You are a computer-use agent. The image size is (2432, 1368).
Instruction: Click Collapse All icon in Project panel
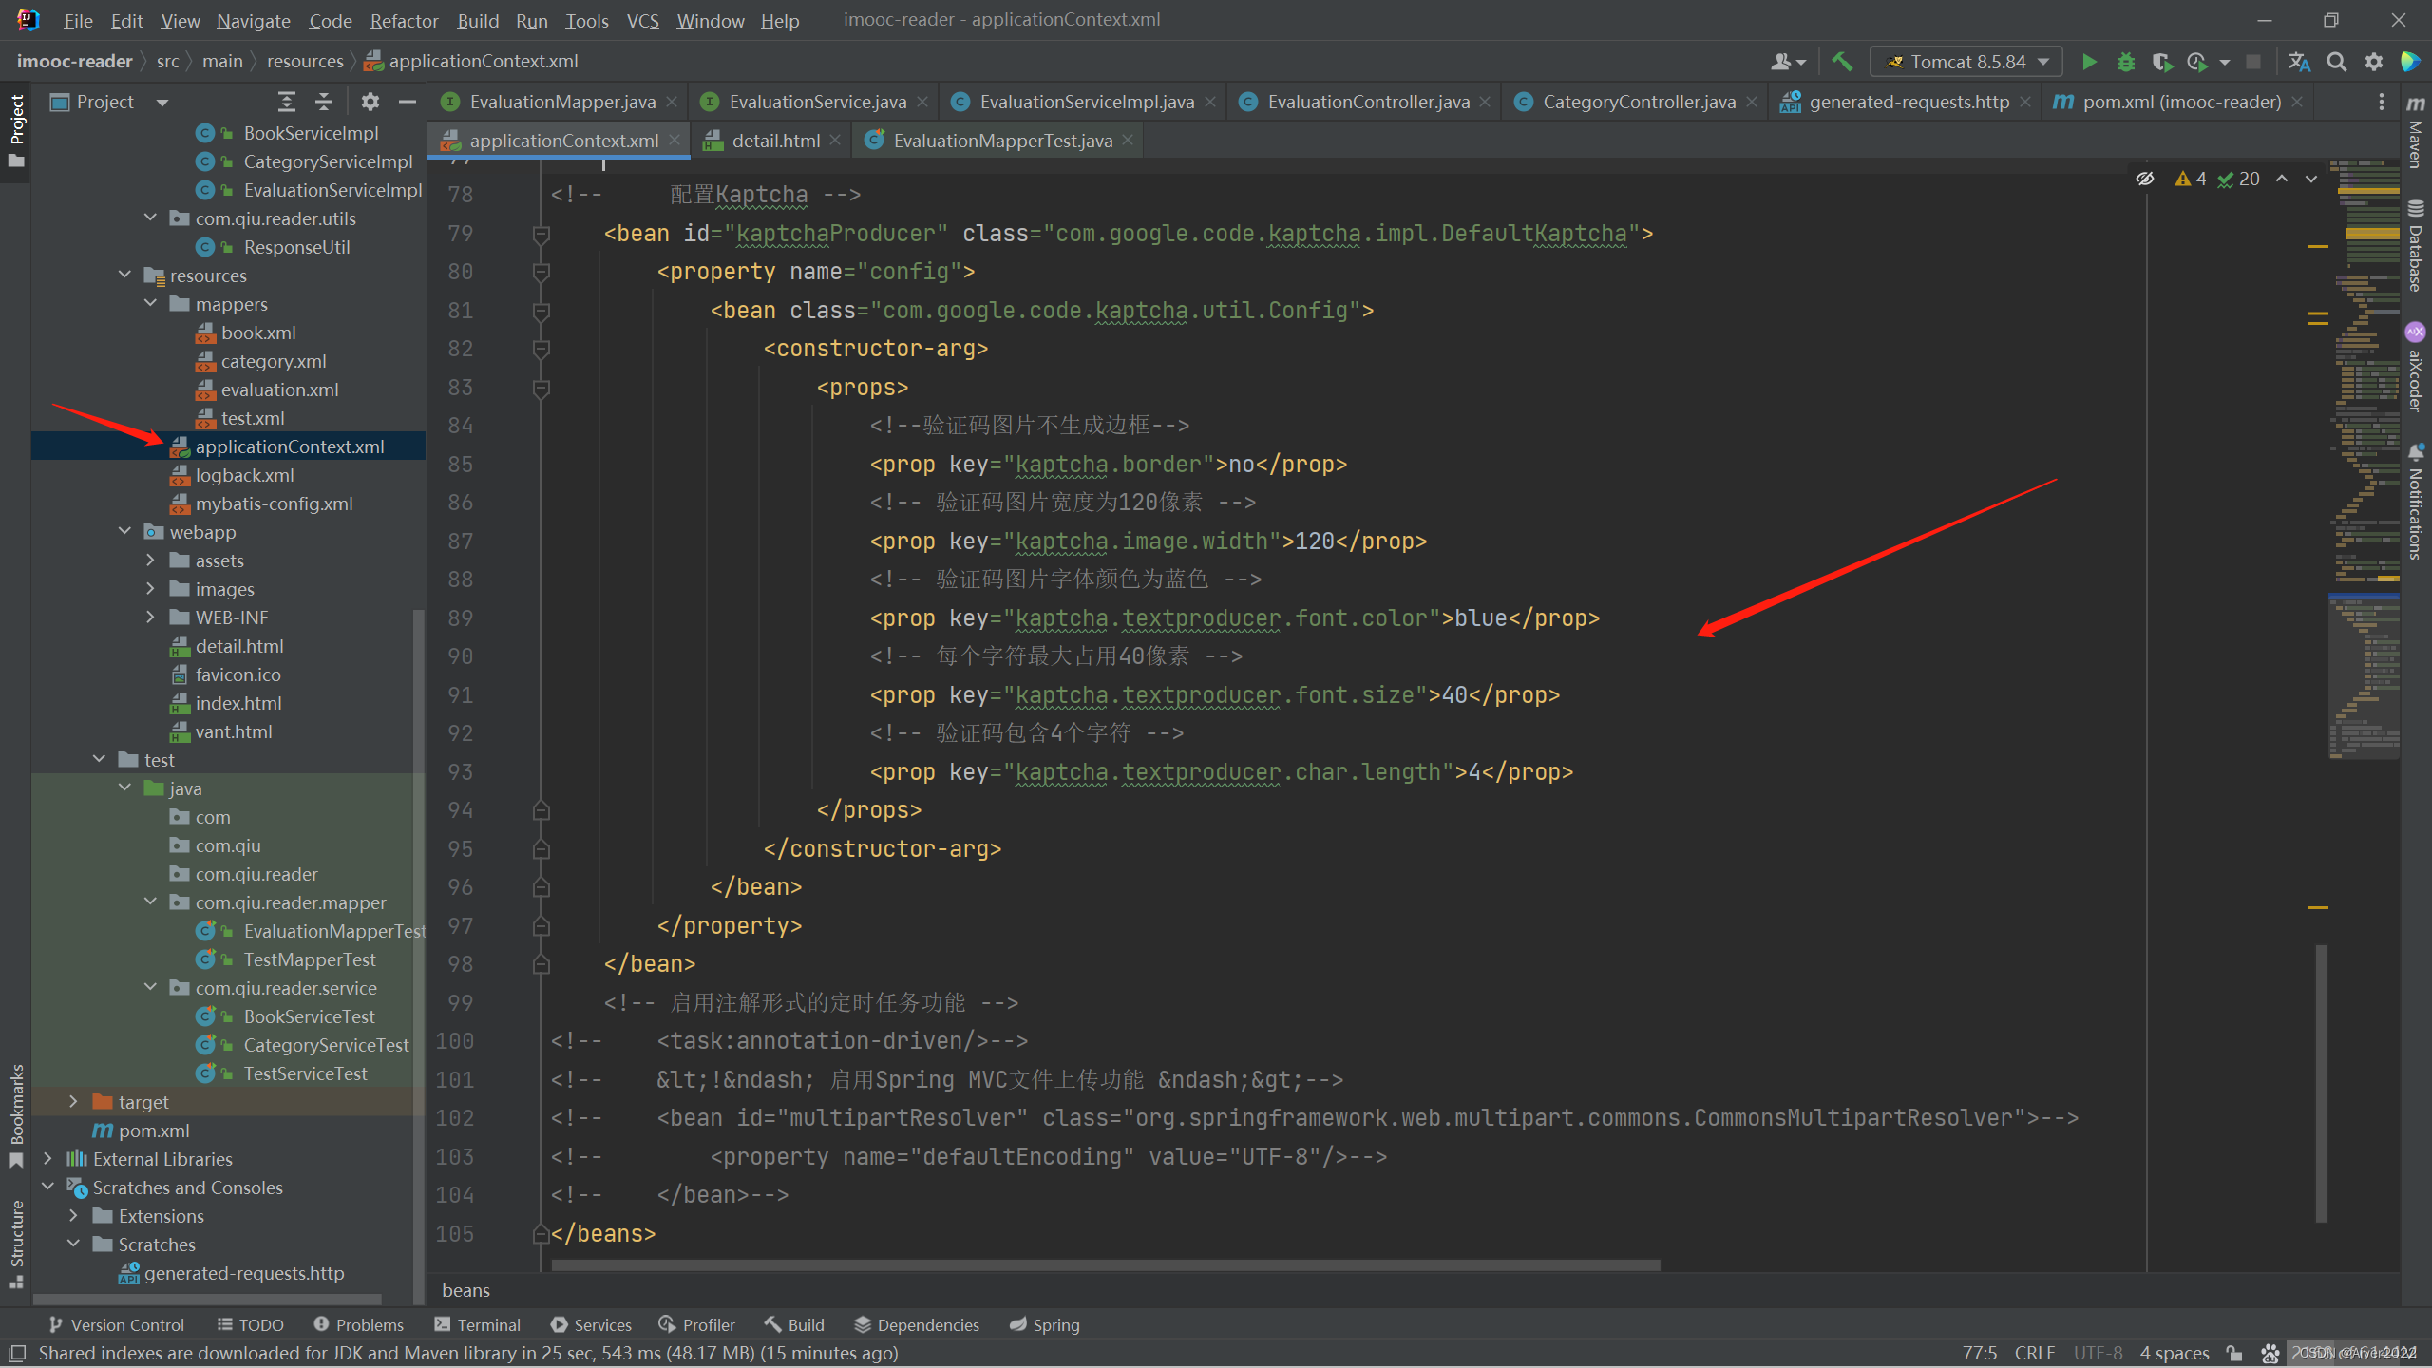click(x=324, y=102)
